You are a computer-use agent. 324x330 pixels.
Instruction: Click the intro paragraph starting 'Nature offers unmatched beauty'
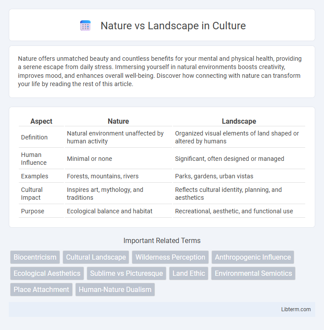(x=160, y=71)
